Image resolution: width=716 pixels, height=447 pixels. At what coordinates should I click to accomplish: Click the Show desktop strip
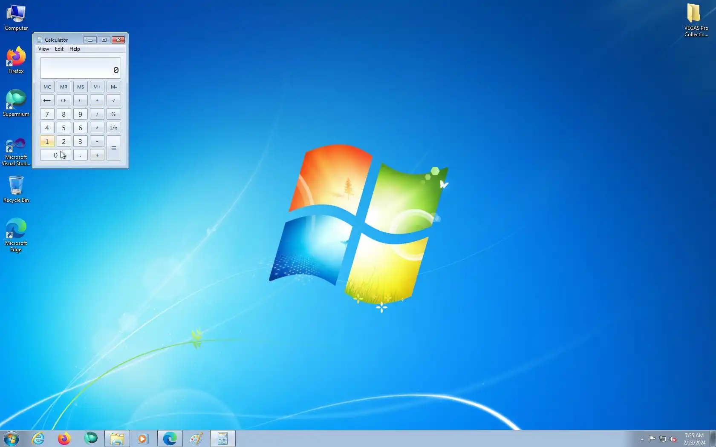[x=713, y=438]
